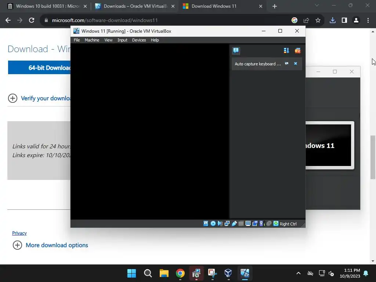Image resolution: width=376 pixels, height=282 pixels.
Task: Open the Help menu in VM window
Action: click(155, 40)
